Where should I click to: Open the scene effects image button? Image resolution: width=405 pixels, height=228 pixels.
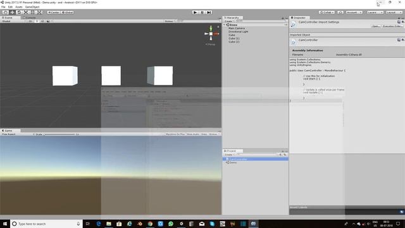coord(49,21)
